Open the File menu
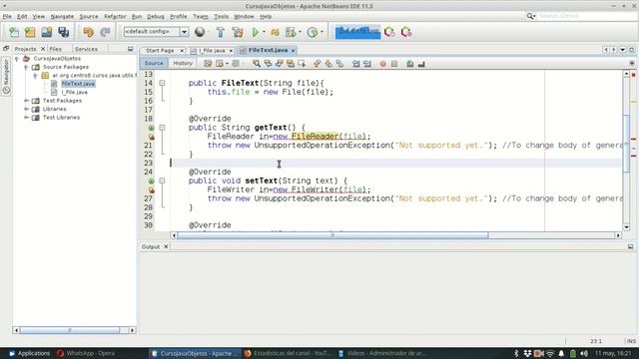Image resolution: width=639 pixels, height=359 pixels. pyautogui.click(x=7, y=16)
